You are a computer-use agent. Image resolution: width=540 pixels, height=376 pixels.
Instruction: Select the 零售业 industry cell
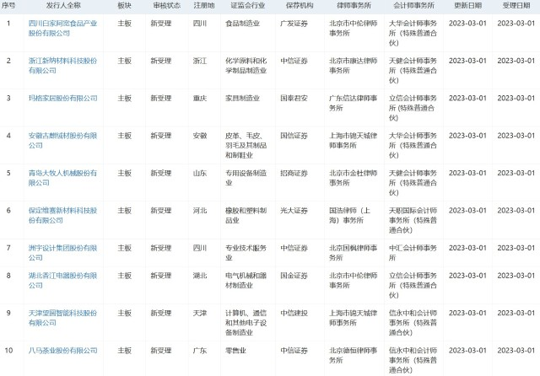coord(235,351)
